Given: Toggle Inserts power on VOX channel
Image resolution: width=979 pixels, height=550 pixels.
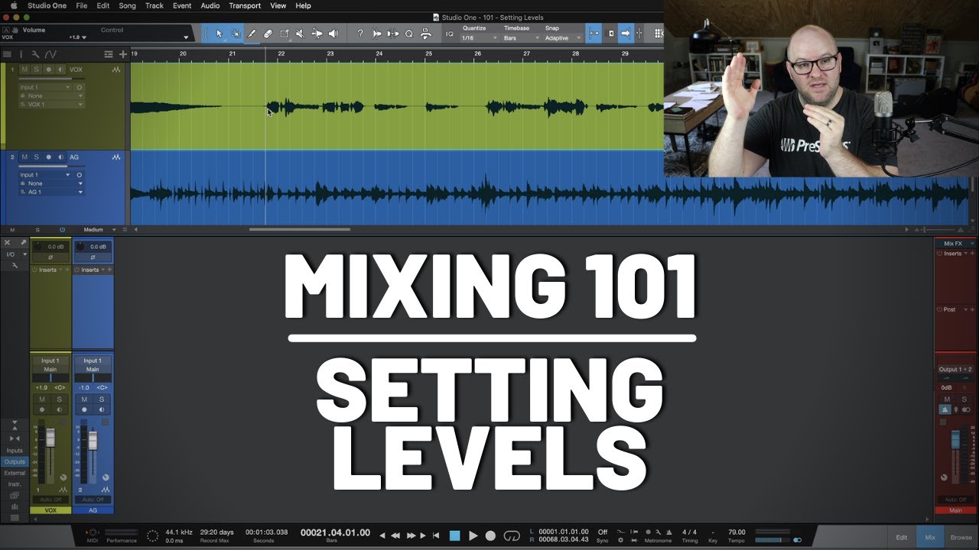Looking at the screenshot, I should [35, 270].
